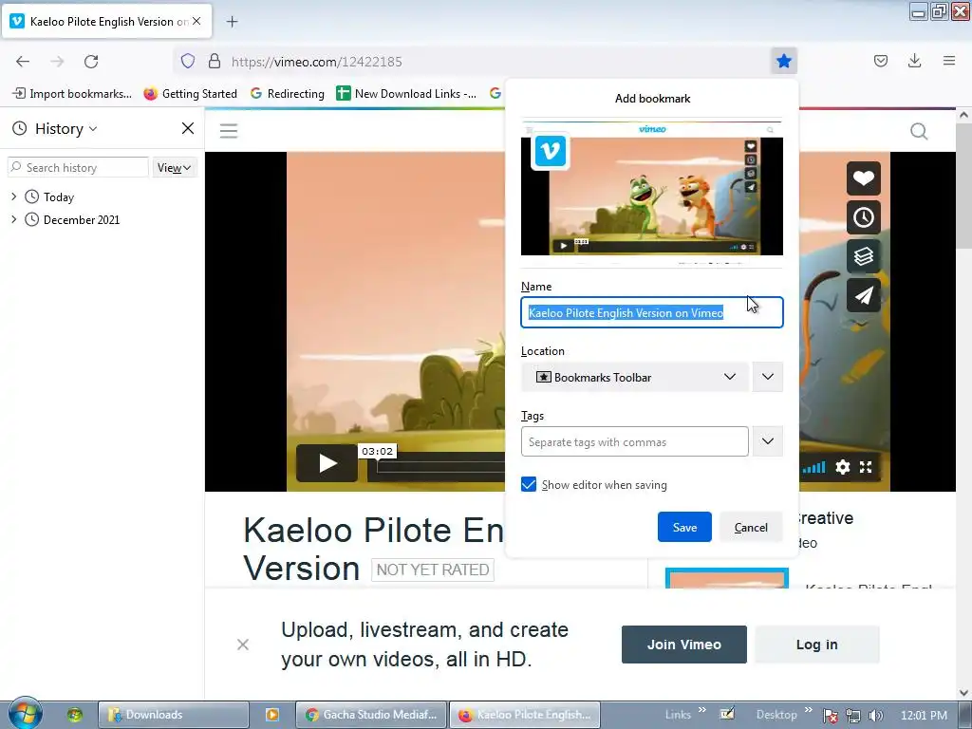The width and height of the screenshot is (972, 729).
Task: Click the taskbar clock showing 12:01 PM
Action: (924, 715)
